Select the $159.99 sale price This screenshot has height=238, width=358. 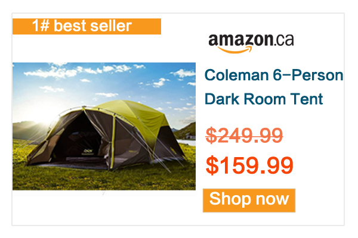(x=249, y=165)
